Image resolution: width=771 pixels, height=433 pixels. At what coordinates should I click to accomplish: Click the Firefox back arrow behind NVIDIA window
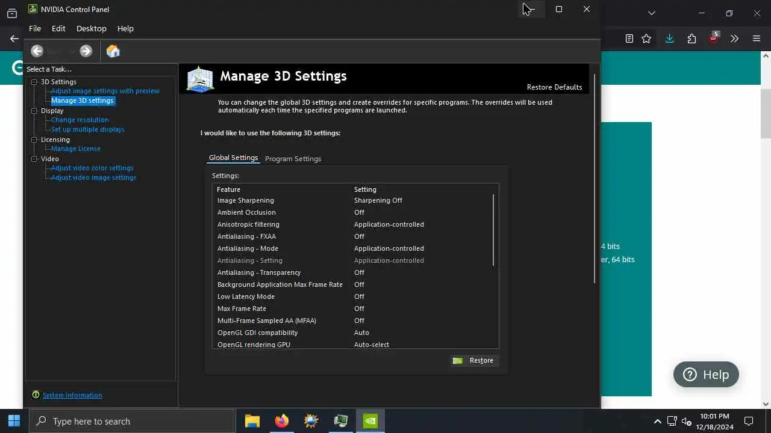click(x=14, y=38)
